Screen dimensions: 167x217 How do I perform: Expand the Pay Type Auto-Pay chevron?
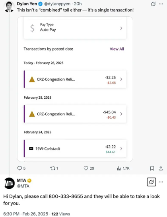click(x=121, y=28)
